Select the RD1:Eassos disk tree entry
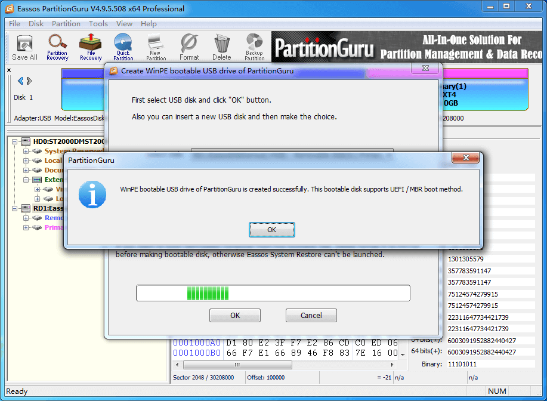The image size is (547, 401). tap(48, 208)
